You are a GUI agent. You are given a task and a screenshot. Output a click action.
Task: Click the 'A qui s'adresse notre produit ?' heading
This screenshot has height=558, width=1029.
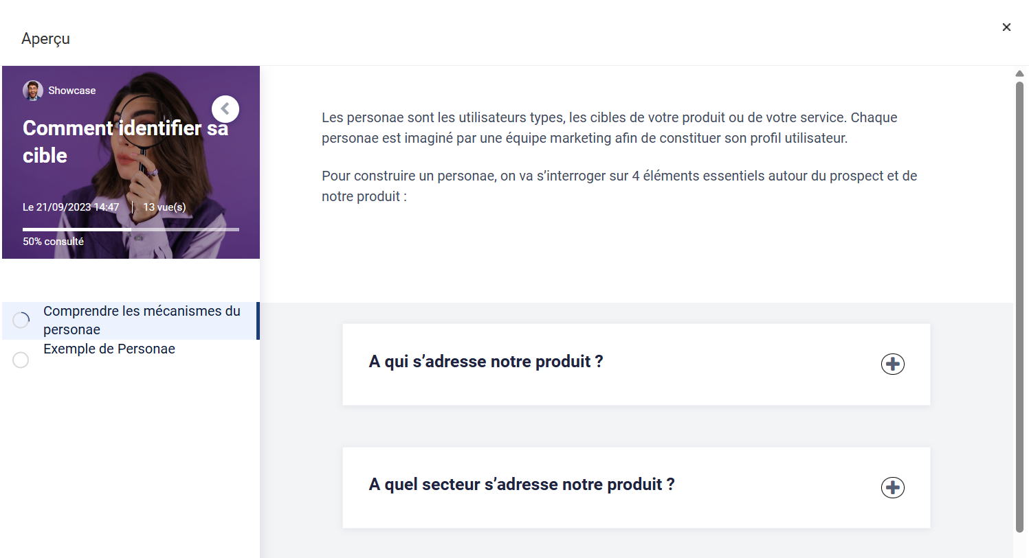point(486,362)
